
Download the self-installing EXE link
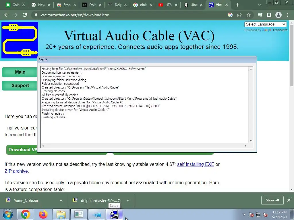(196, 164)
